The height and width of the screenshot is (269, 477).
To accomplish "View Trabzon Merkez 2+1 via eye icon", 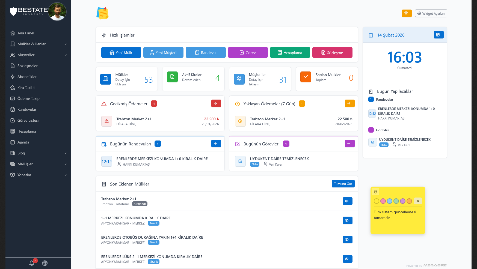I will tap(347, 201).
